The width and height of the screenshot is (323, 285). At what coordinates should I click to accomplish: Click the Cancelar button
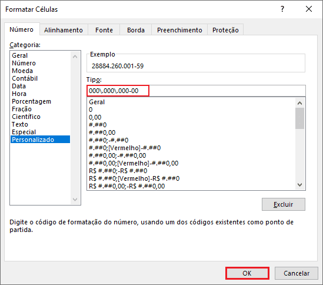297,273
